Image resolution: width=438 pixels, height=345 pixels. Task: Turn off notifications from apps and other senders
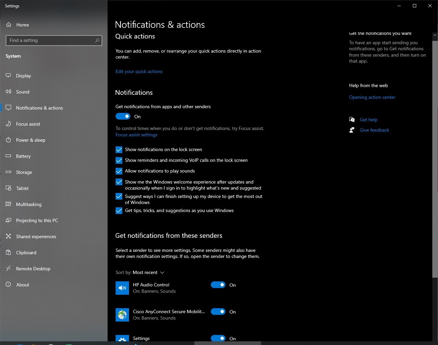click(x=123, y=116)
